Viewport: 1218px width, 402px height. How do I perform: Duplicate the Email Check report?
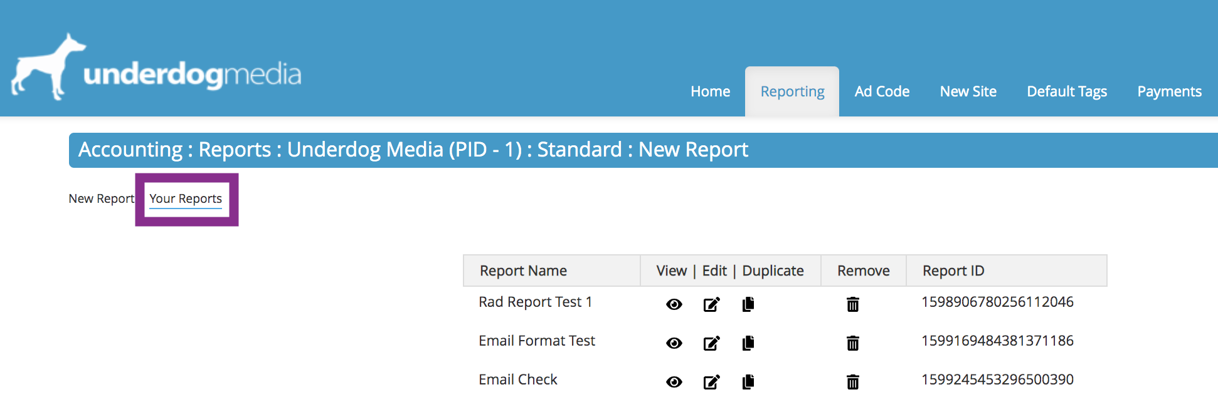pos(748,382)
